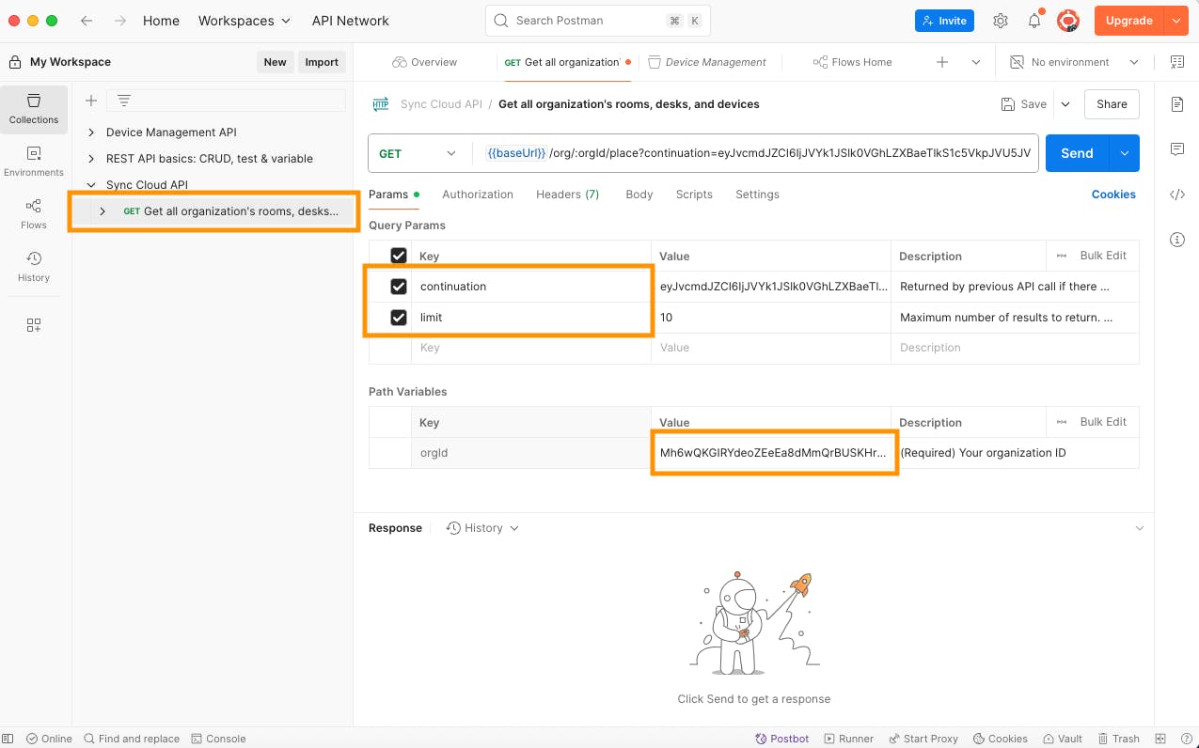Expand REST API basics collection
This screenshot has height=748, width=1199.
(x=91, y=159)
